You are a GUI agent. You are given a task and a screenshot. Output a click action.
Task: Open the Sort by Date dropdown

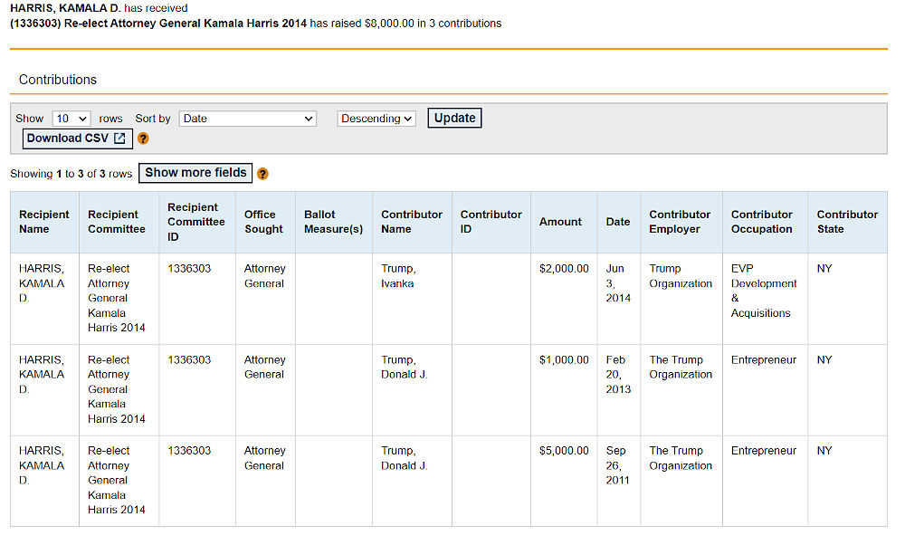pyautogui.click(x=248, y=119)
